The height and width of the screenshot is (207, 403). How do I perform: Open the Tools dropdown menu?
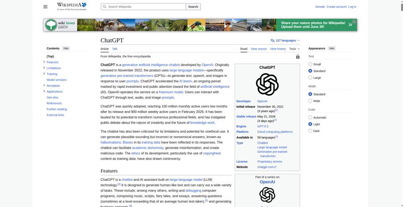pyautogui.click(x=294, y=49)
